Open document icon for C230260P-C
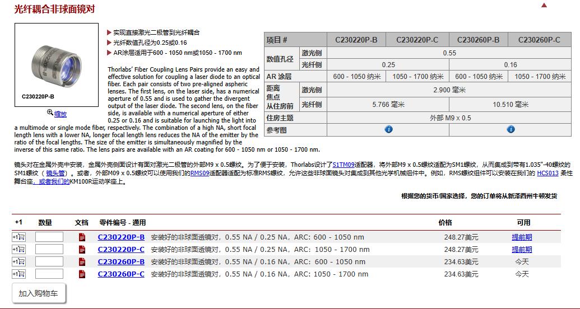 pyautogui.click(x=82, y=274)
